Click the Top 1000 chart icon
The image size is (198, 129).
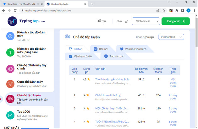pos(10,115)
